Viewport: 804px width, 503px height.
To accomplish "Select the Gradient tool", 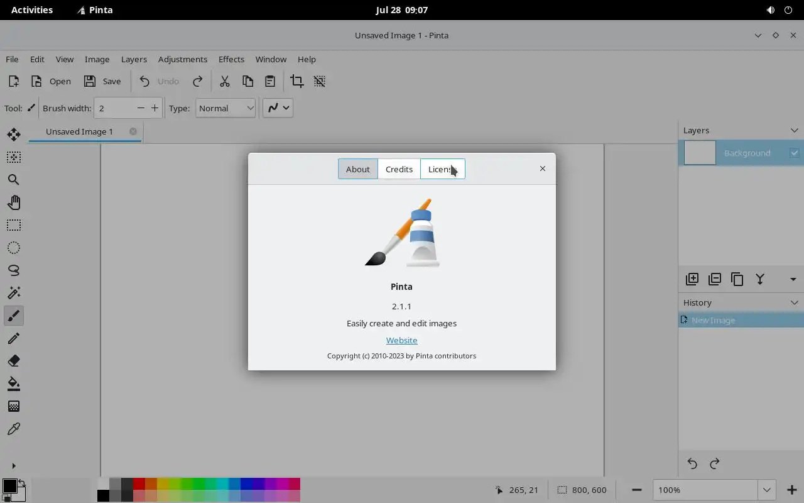I will tap(14, 406).
